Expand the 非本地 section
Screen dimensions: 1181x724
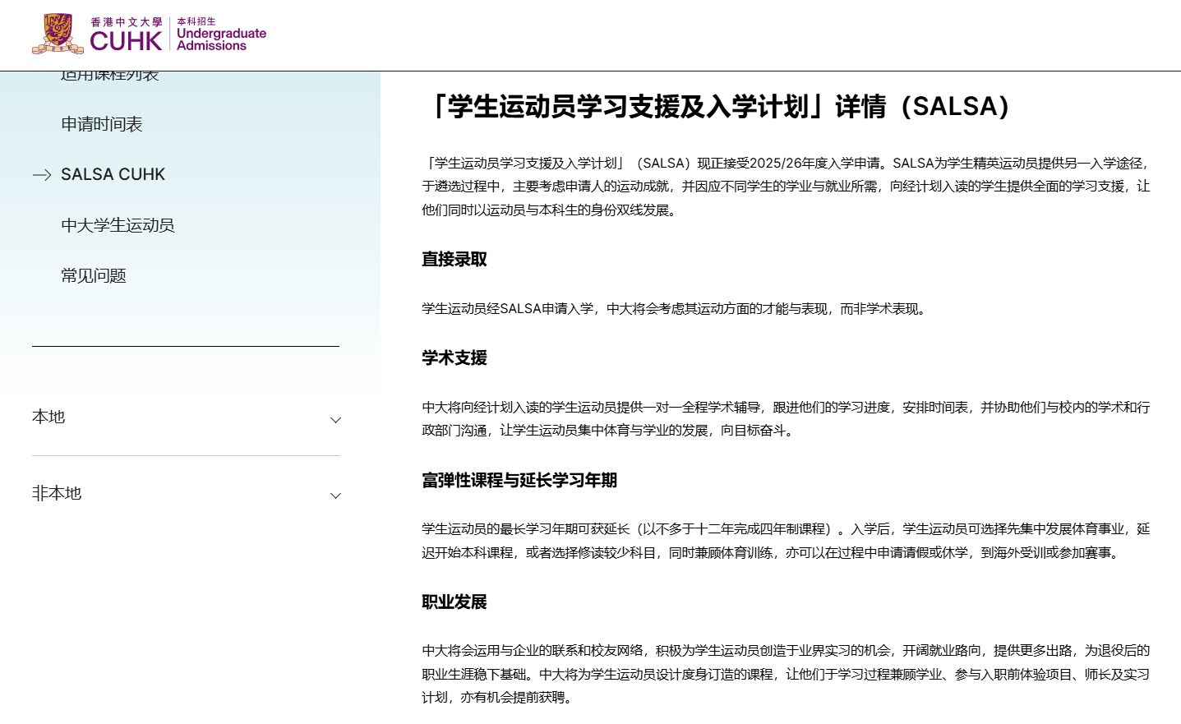186,494
